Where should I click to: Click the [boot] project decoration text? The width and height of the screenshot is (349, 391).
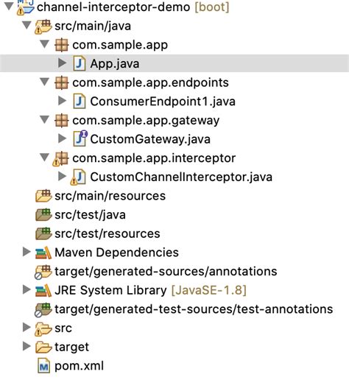click(211, 7)
